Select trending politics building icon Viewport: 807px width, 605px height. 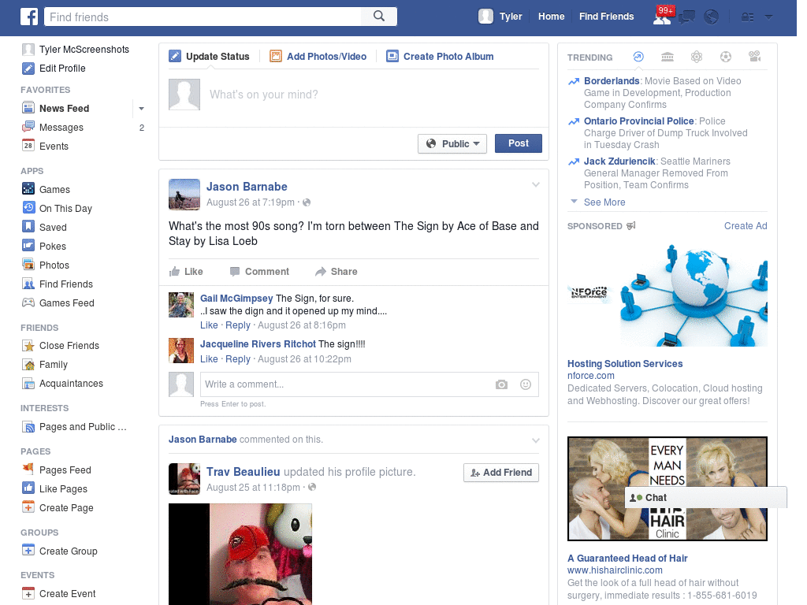668,57
